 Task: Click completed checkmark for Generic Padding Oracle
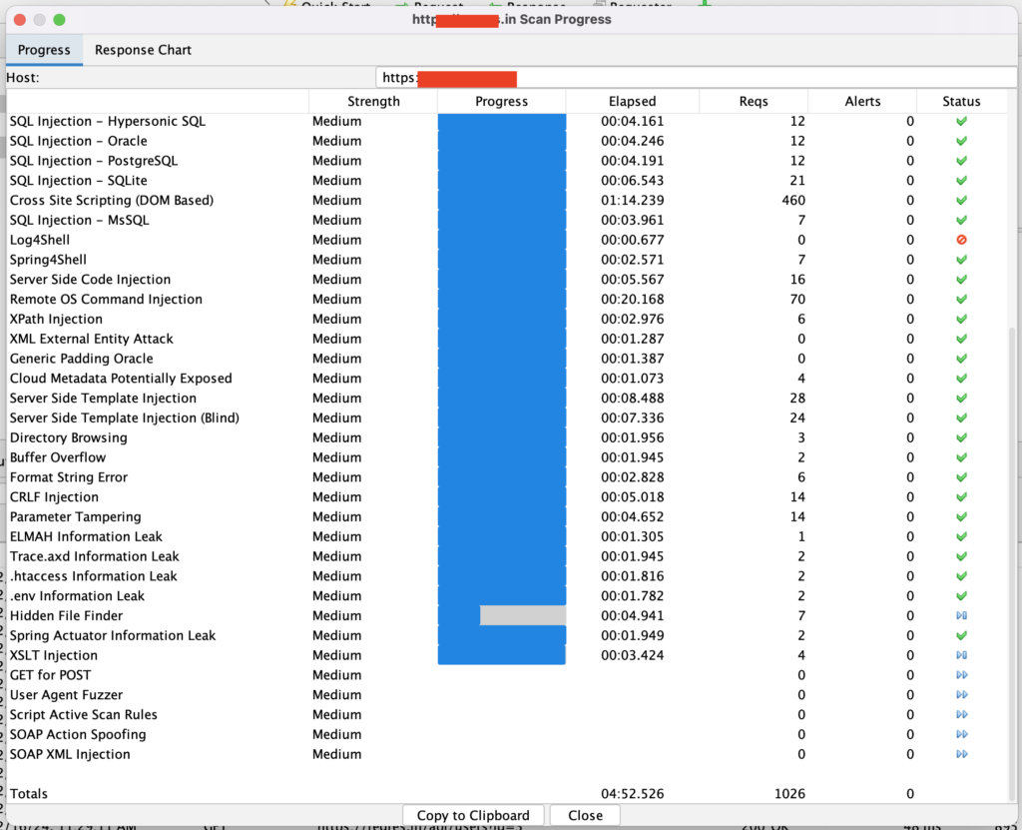[x=961, y=359]
